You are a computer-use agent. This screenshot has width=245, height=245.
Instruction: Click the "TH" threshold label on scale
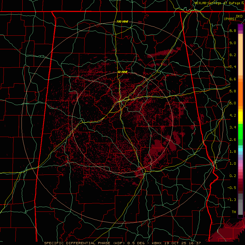[234, 212]
